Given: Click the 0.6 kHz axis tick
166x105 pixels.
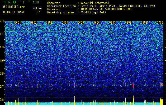Looking at the screenshot, I should [2, 100].
